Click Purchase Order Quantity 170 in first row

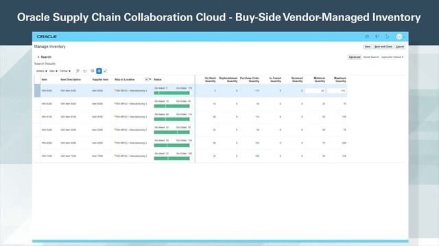[257, 91]
